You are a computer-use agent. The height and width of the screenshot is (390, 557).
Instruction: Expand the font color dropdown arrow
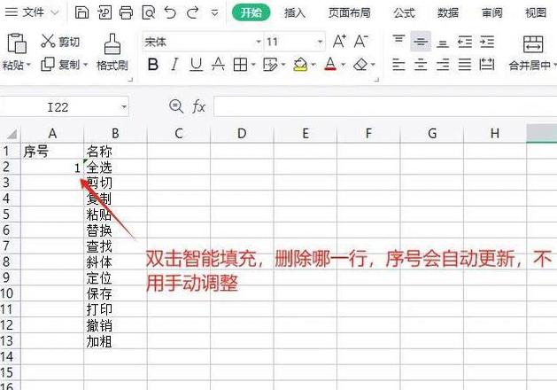pos(344,65)
